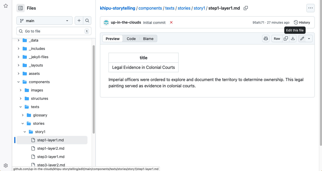This screenshot has height=171, width=322.
Task: Open the settings gear
Action: [x=5, y=165]
